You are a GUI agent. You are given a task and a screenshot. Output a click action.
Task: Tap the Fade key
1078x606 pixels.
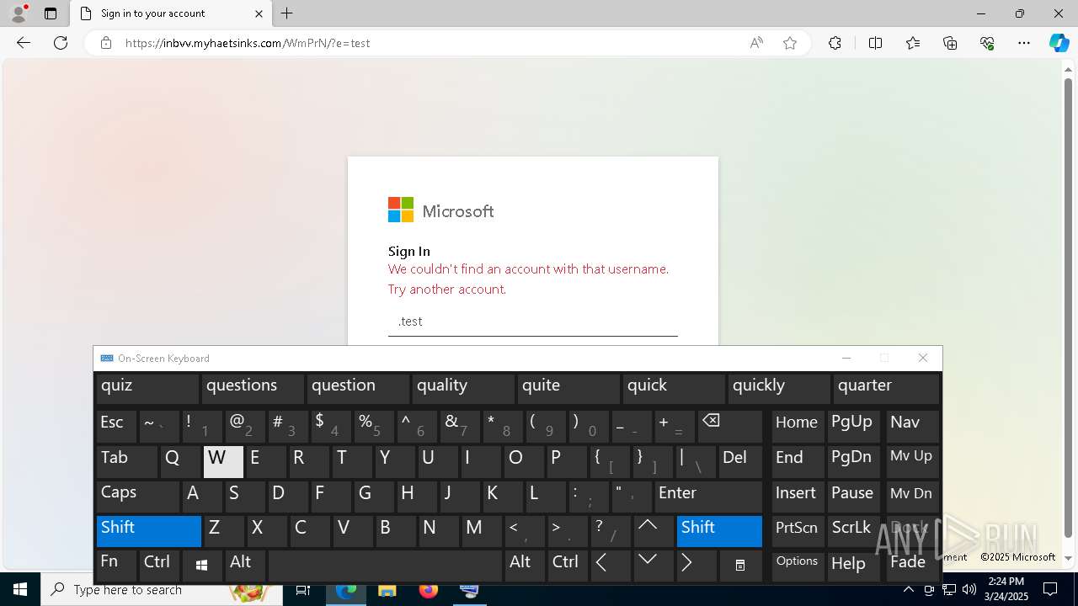912,565
